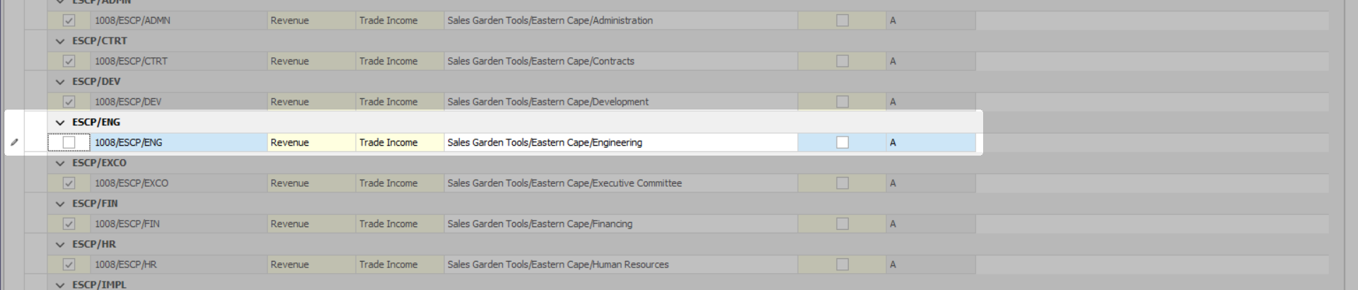Untick the left checkbox for 1008/ESCP/ADMN
Viewport: 1358px width, 290px height.
pyautogui.click(x=69, y=21)
